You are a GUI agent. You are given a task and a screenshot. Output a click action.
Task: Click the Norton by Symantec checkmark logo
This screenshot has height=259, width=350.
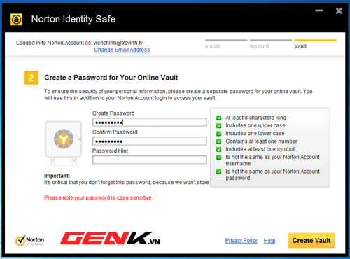[29, 241]
